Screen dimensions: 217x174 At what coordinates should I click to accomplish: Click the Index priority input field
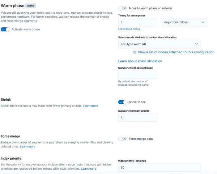click(159, 168)
